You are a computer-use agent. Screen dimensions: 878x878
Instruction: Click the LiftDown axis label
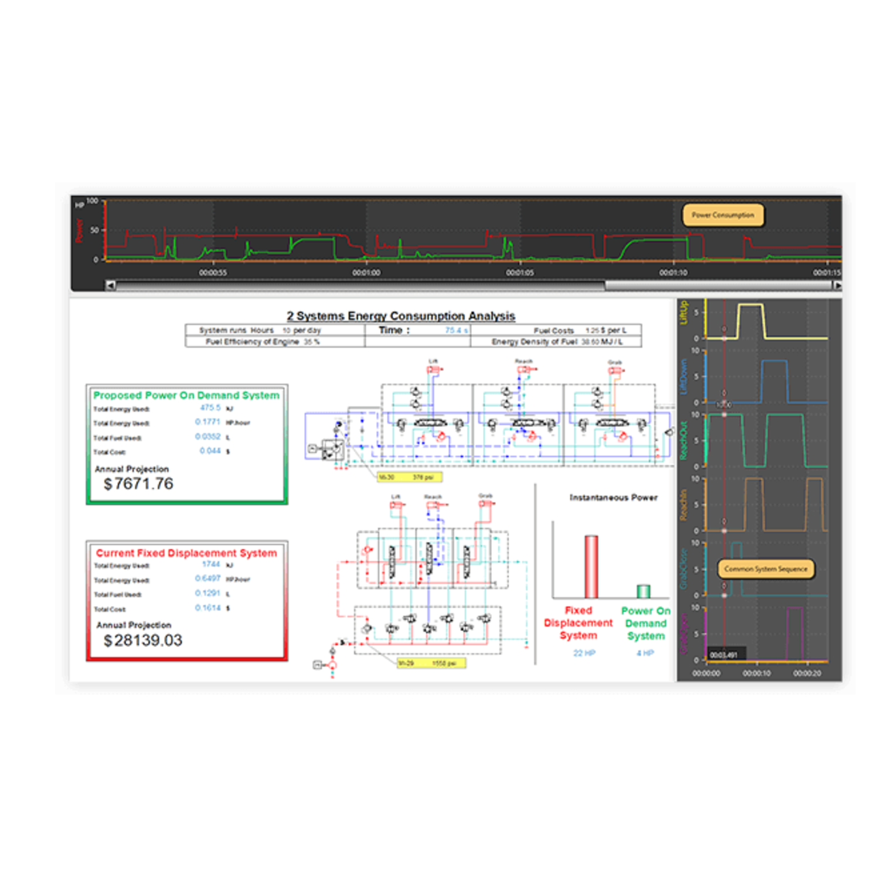pyautogui.click(x=683, y=377)
